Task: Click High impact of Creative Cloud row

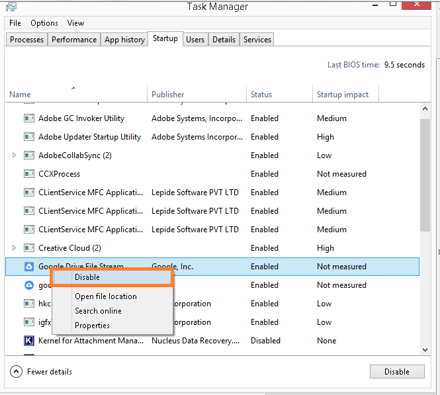Action: click(x=326, y=248)
